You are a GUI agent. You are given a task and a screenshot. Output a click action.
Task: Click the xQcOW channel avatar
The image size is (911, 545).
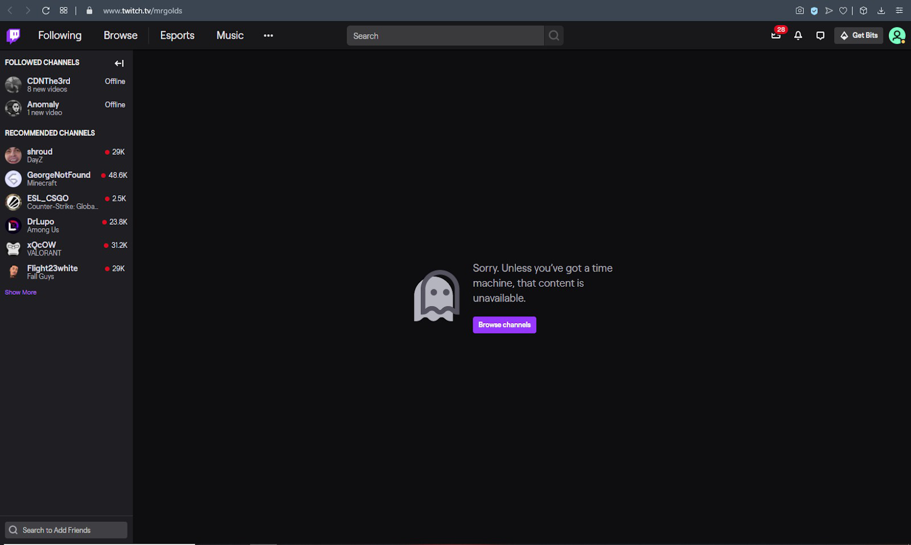click(13, 249)
